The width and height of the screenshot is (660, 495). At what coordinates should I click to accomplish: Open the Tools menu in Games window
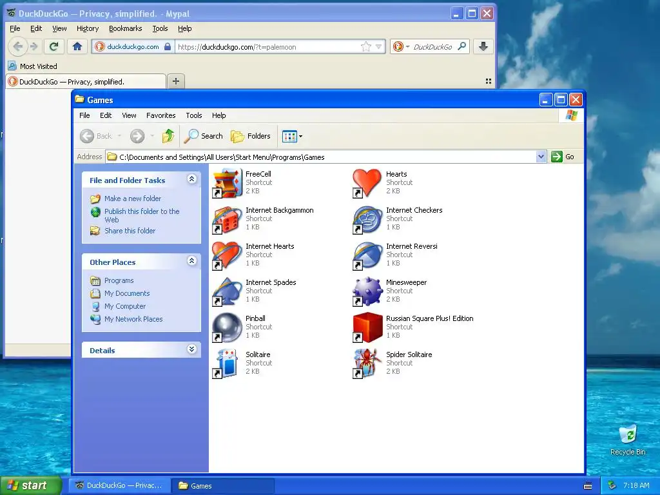[193, 115]
